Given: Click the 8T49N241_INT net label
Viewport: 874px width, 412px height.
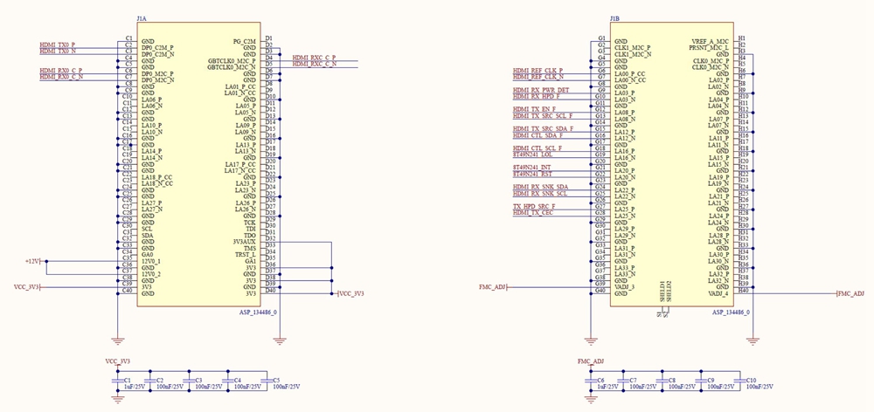Looking at the screenshot, I should point(532,167).
